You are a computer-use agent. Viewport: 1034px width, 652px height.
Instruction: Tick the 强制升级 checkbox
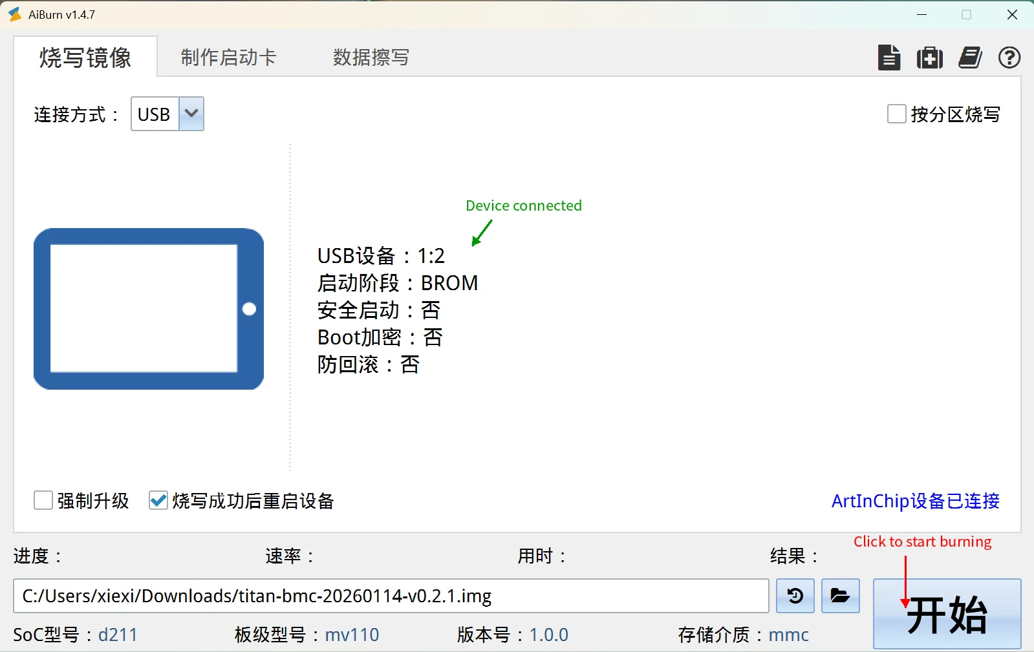point(43,501)
